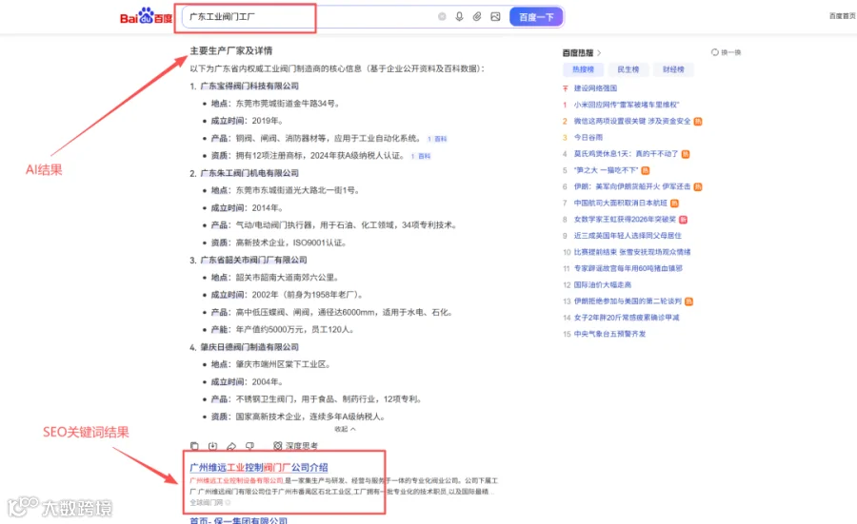
Task: Open the pinned 建设网络强国 topic
Action: (595, 87)
